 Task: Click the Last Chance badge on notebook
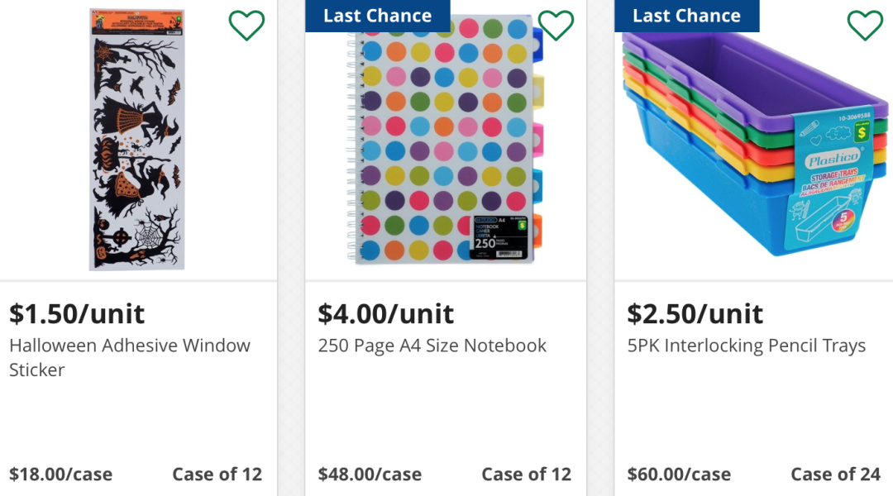pyautogui.click(x=377, y=16)
